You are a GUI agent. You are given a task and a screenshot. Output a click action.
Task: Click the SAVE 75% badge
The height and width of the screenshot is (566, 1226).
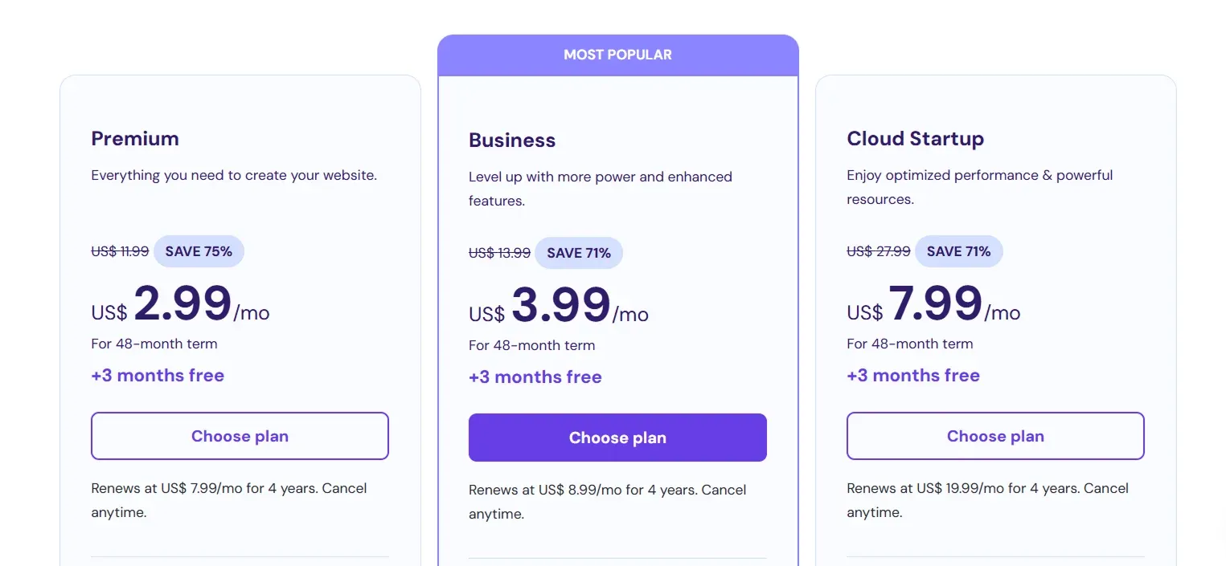(199, 251)
